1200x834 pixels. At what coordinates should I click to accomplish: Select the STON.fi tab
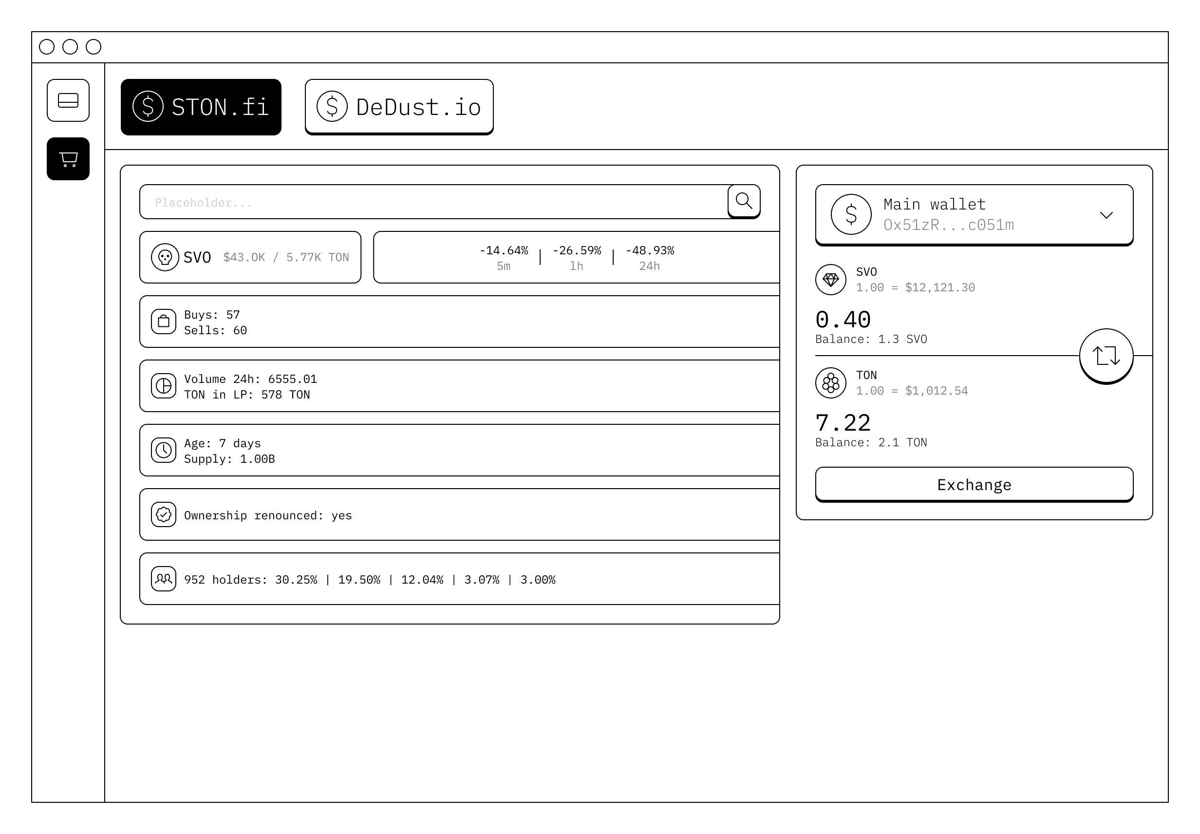point(201,107)
